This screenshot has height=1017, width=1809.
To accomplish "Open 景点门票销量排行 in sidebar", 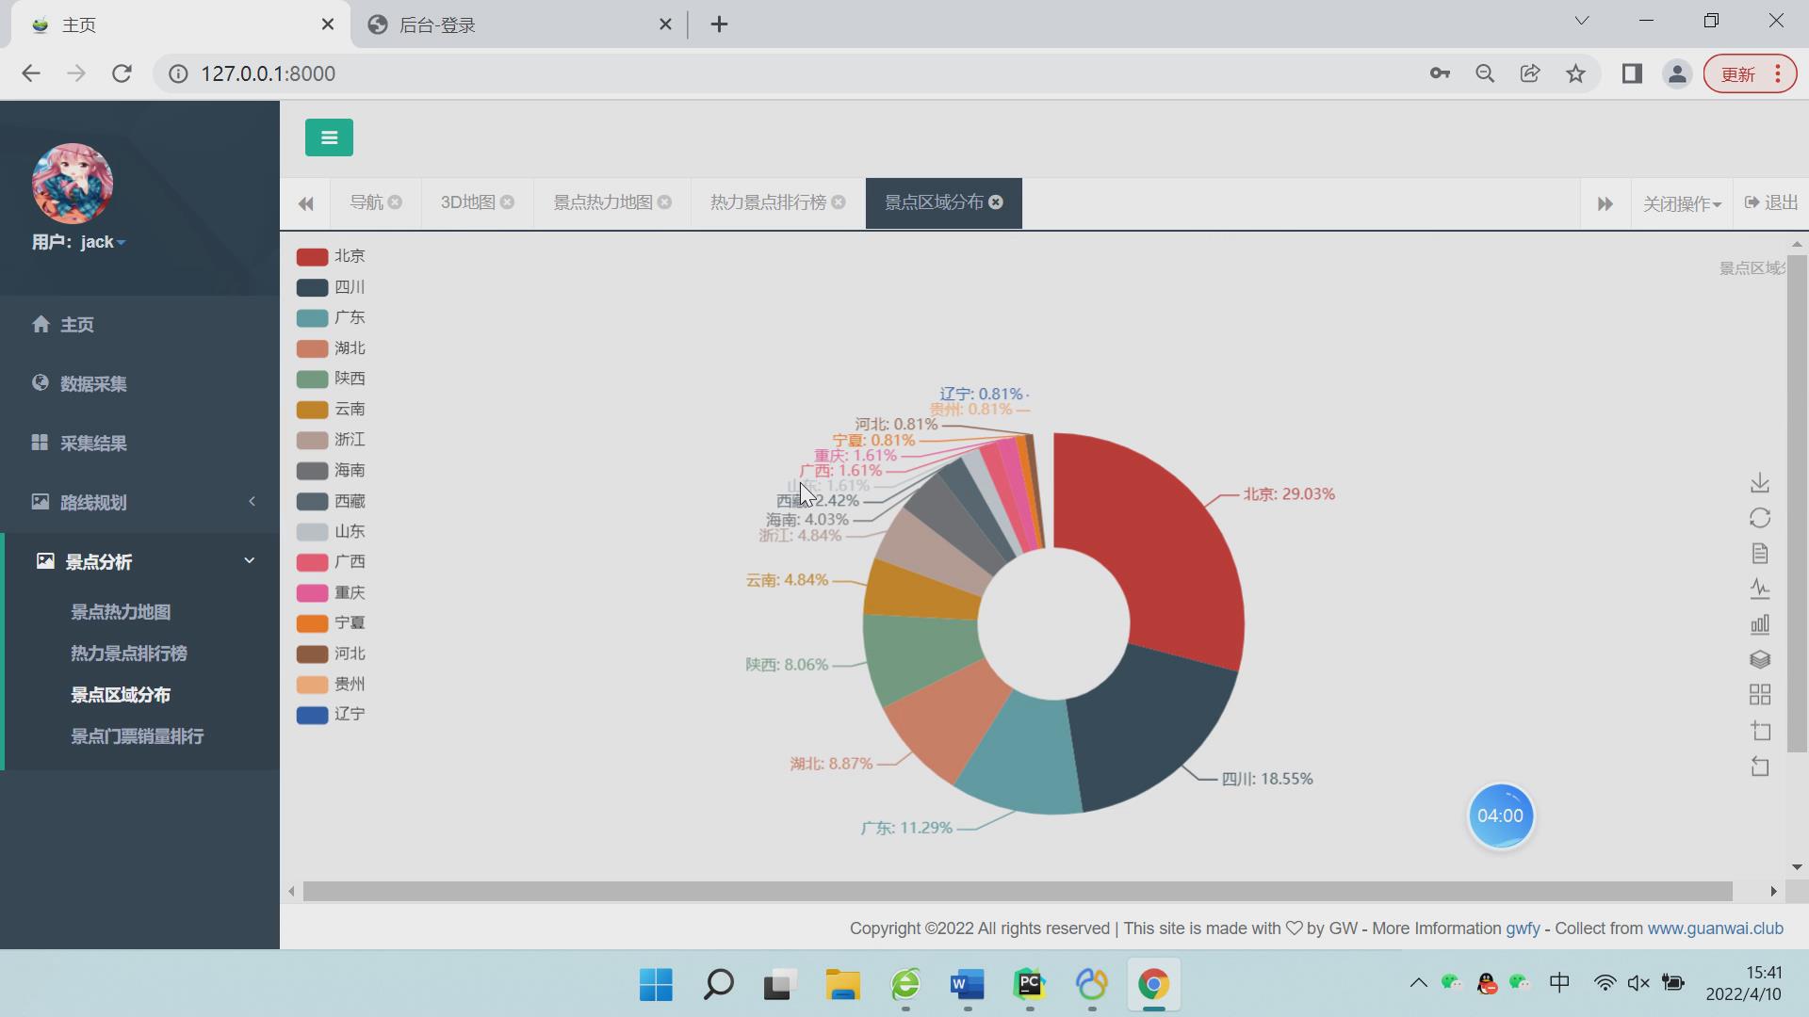I will [x=138, y=736].
